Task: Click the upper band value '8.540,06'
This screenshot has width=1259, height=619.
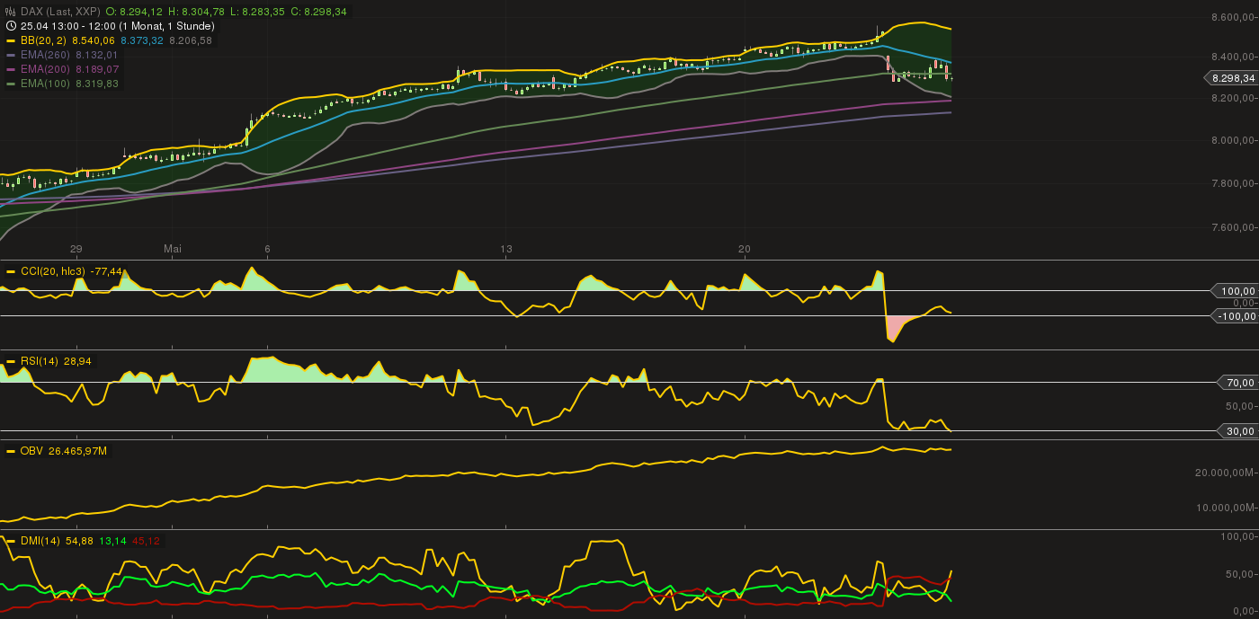Action: coord(94,40)
